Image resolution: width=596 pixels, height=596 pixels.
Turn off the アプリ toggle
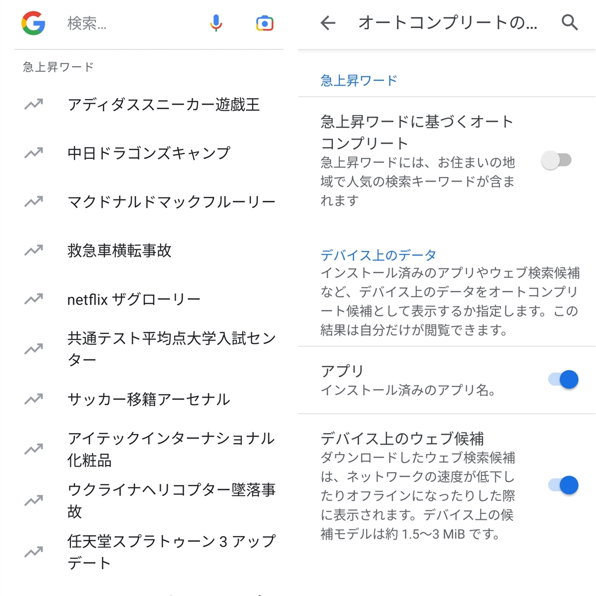pos(563,380)
